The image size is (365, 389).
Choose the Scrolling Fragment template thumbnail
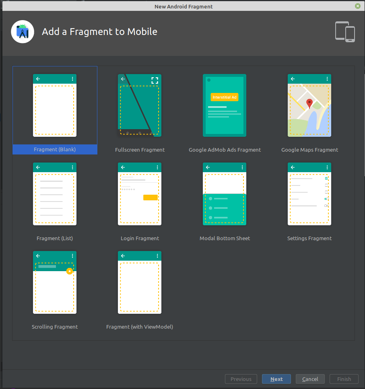pos(55,282)
